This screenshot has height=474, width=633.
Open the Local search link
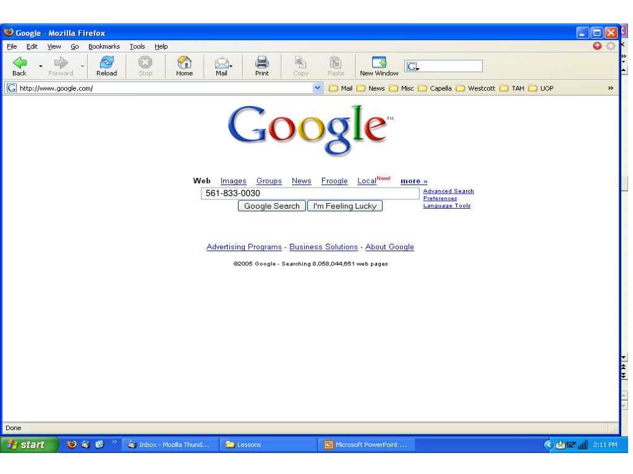click(x=367, y=181)
